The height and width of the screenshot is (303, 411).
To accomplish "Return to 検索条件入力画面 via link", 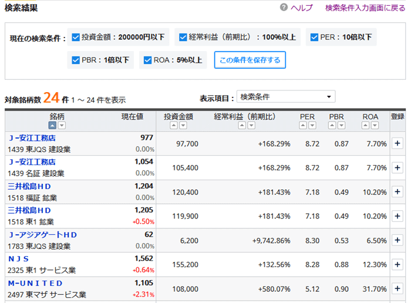I will coord(365,8).
